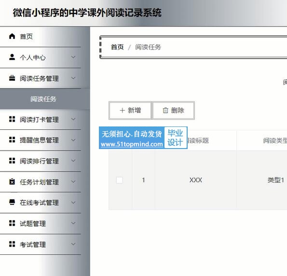Tick the checkbox for row 1
The height and width of the screenshot is (276, 287).
120,180
